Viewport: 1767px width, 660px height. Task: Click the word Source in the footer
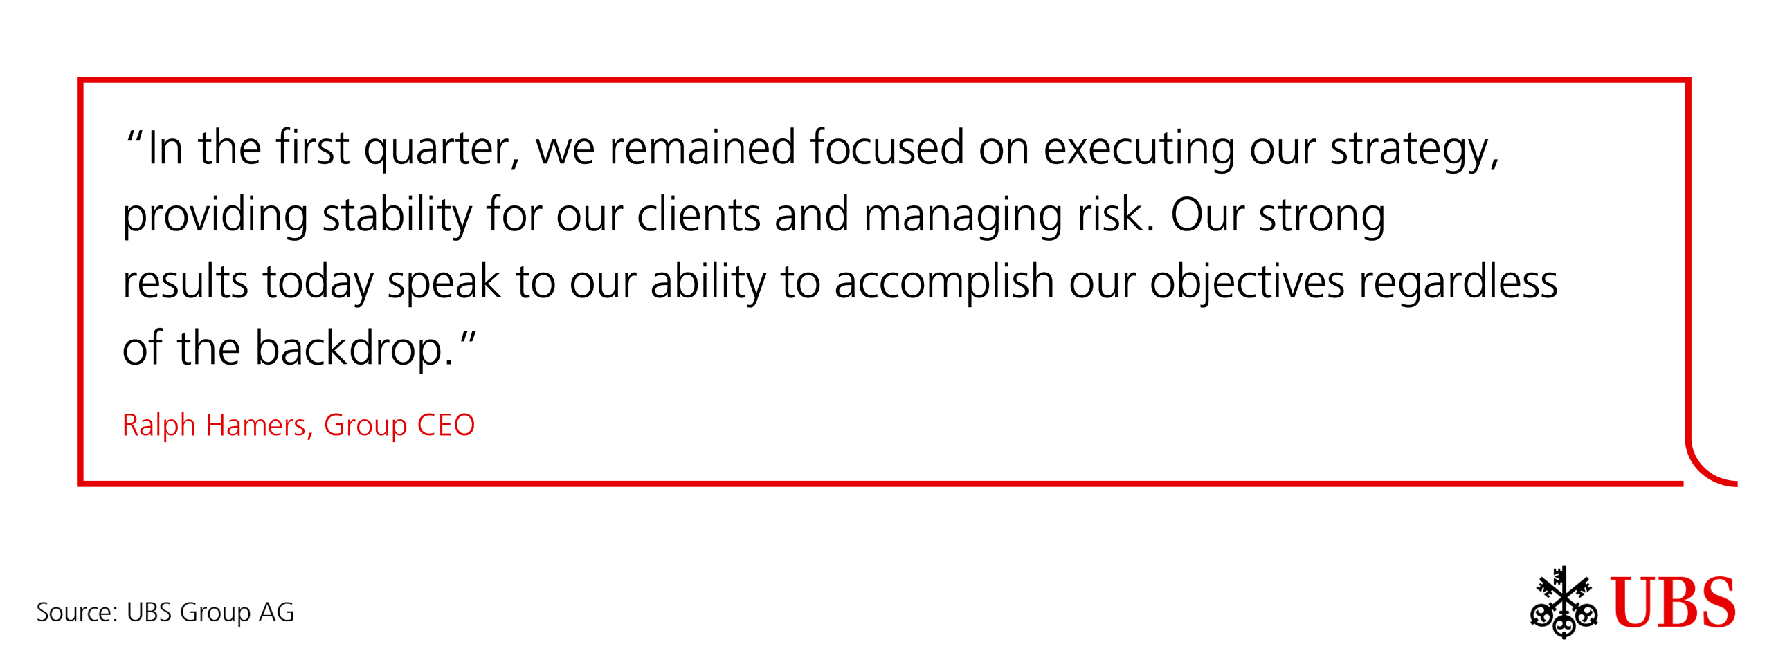click(76, 612)
